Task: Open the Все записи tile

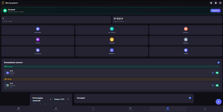Action: click(112, 30)
